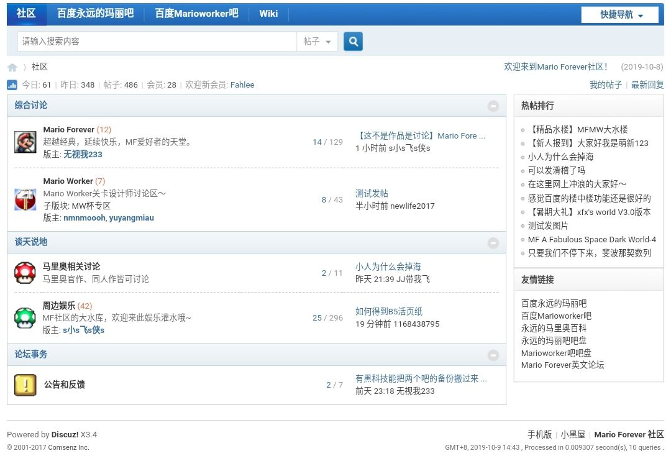The height and width of the screenshot is (456, 671).
Task: View poster s小s飞s侠s under Mario Forever's latest post
Action: (x=409, y=148)
